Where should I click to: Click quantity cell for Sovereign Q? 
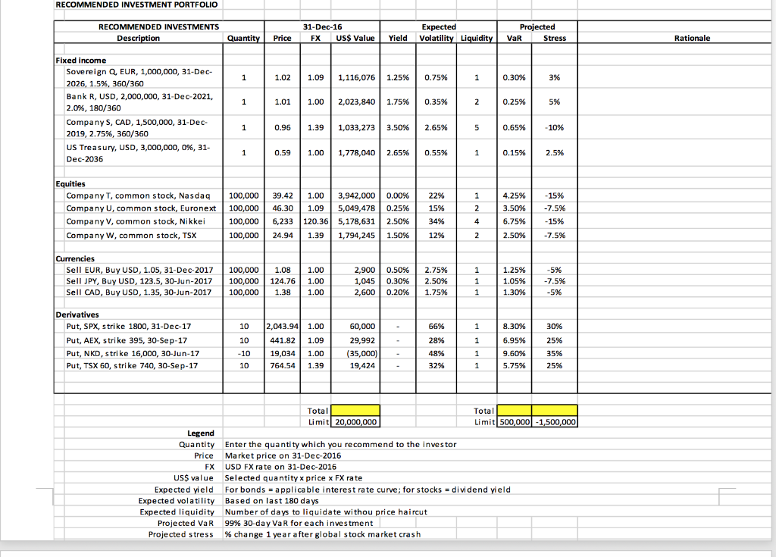[243, 78]
